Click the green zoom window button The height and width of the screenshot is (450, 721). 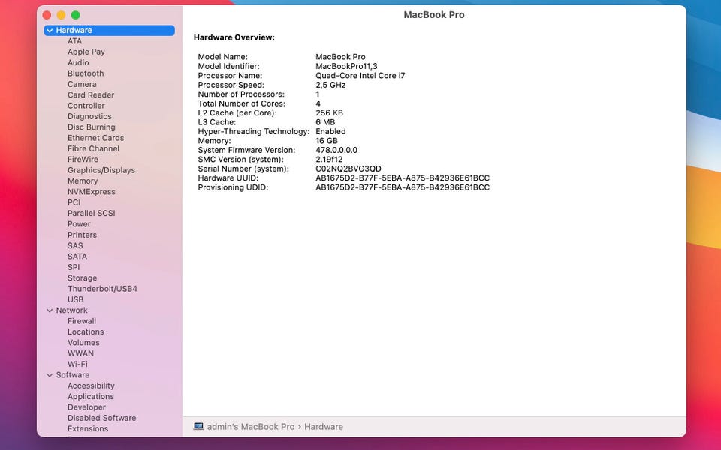coord(75,15)
